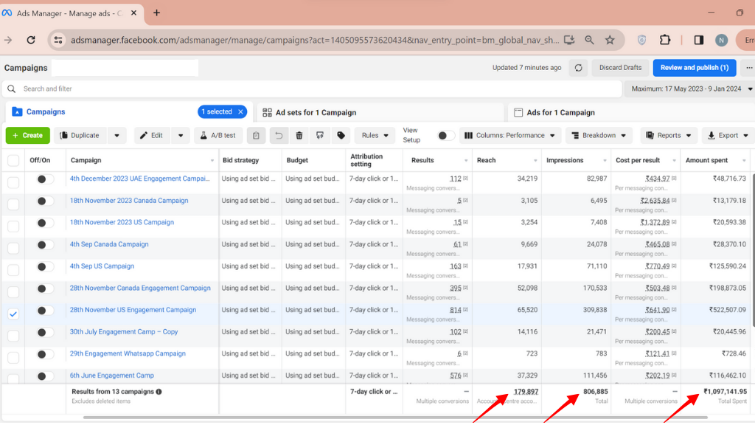The image size is (755, 425).
Task: Click the Discard Drafts button
Action: pyautogui.click(x=620, y=68)
